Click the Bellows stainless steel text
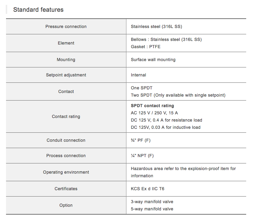The height and width of the screenshot is (220, 257). 166,39
